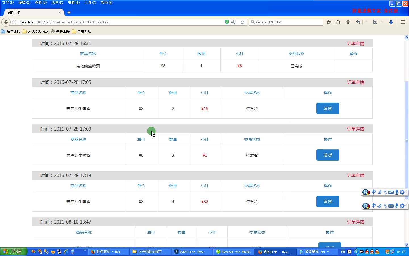Viewport: 409px width, 256px height.
Task: Open the 文件 menu
Action: [8, 3]
